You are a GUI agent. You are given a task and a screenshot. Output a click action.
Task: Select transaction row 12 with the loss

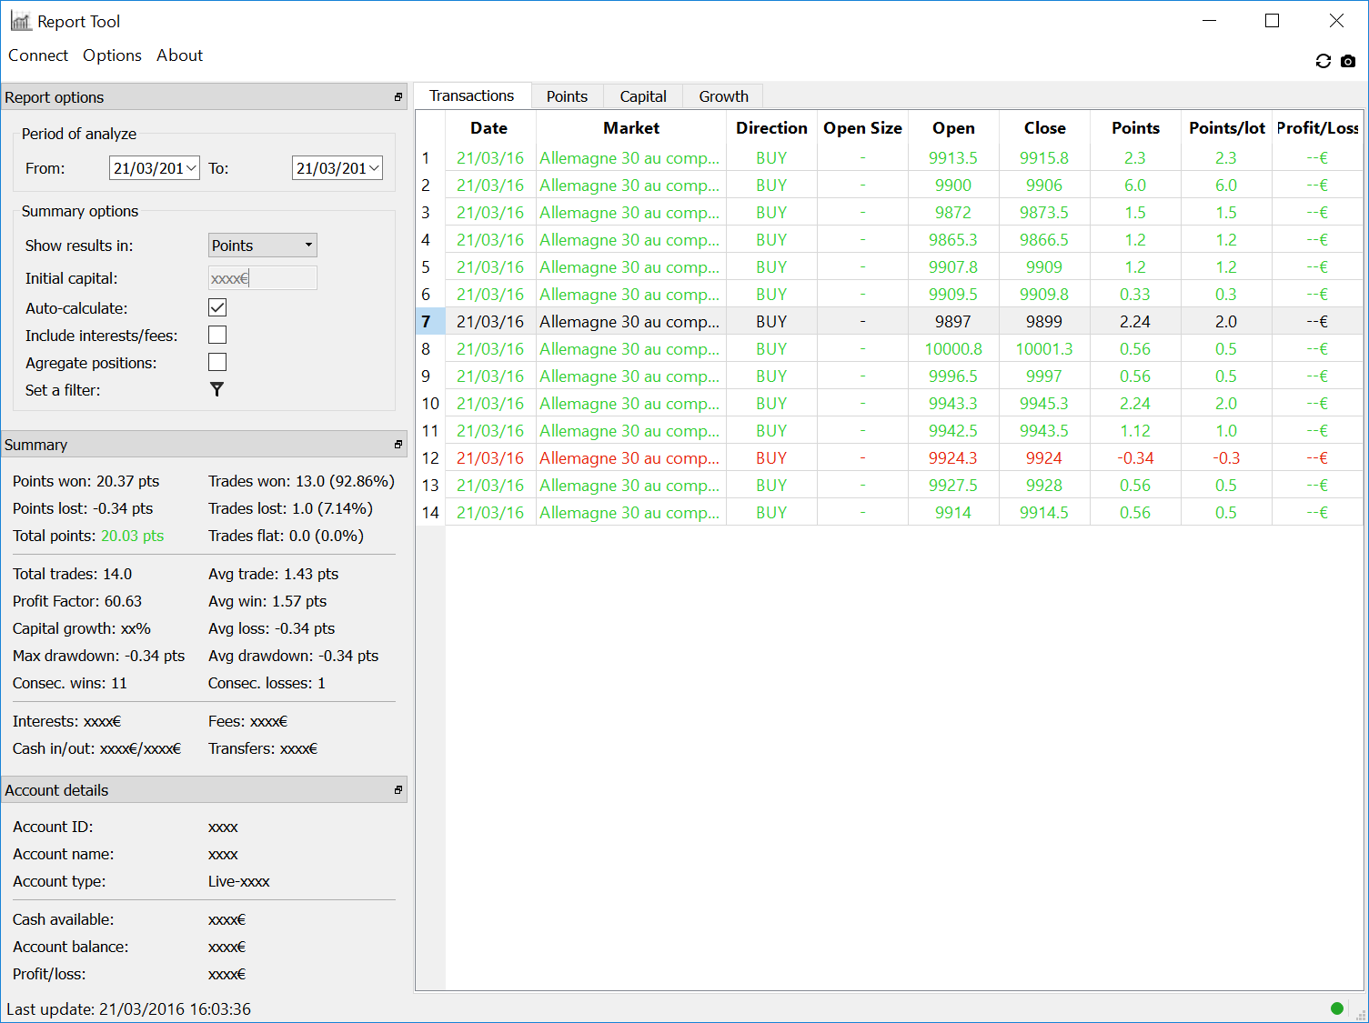coord(629,458)
